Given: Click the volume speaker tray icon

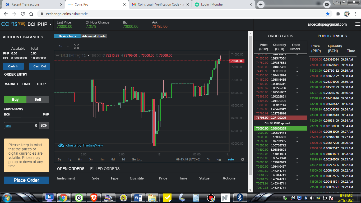Looking at the screenshot, I should (x=312, y=198).
